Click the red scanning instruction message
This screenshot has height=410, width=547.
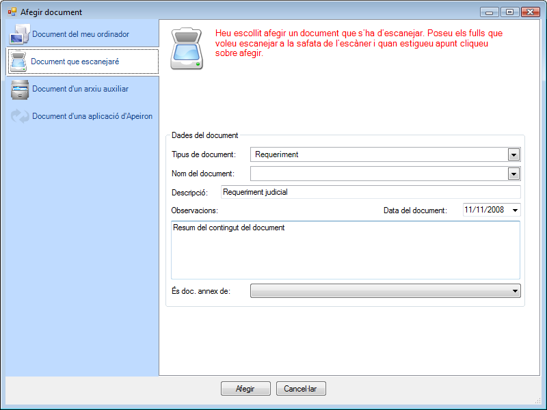[358, 43]
